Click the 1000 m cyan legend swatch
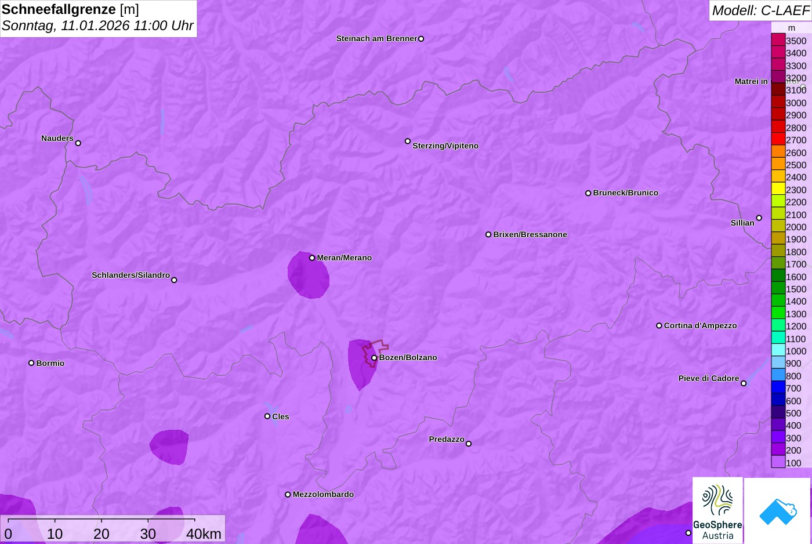 778,350
